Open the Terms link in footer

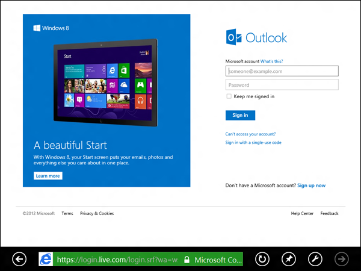(67, 213)
